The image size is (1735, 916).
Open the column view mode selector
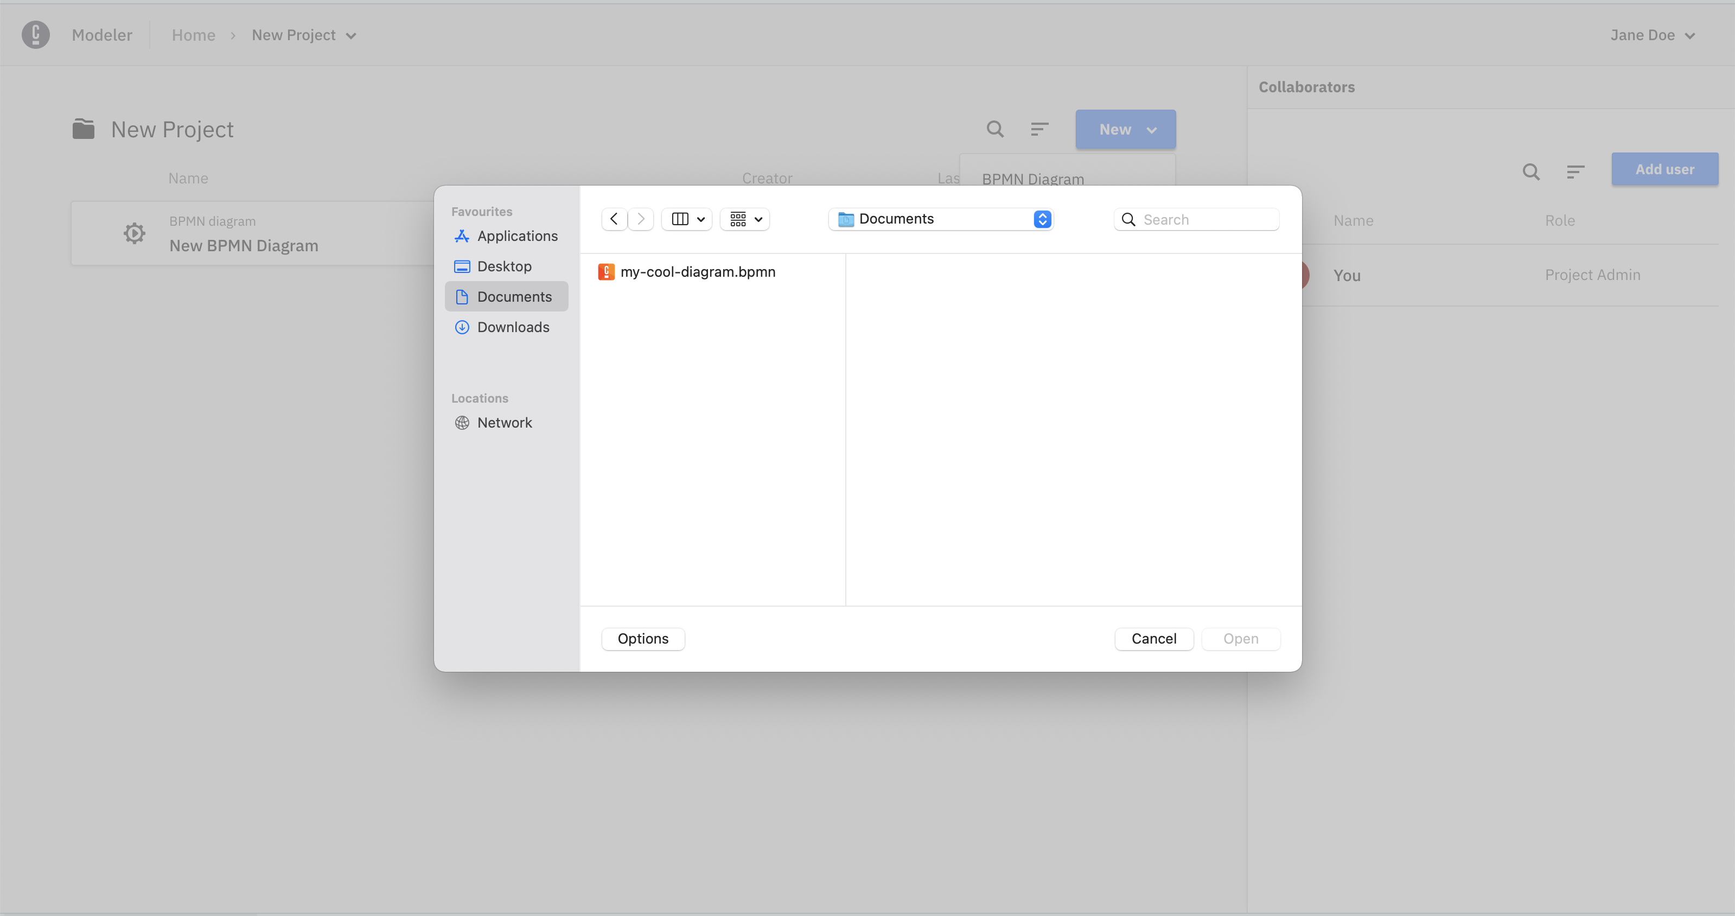tap(687, 219)
